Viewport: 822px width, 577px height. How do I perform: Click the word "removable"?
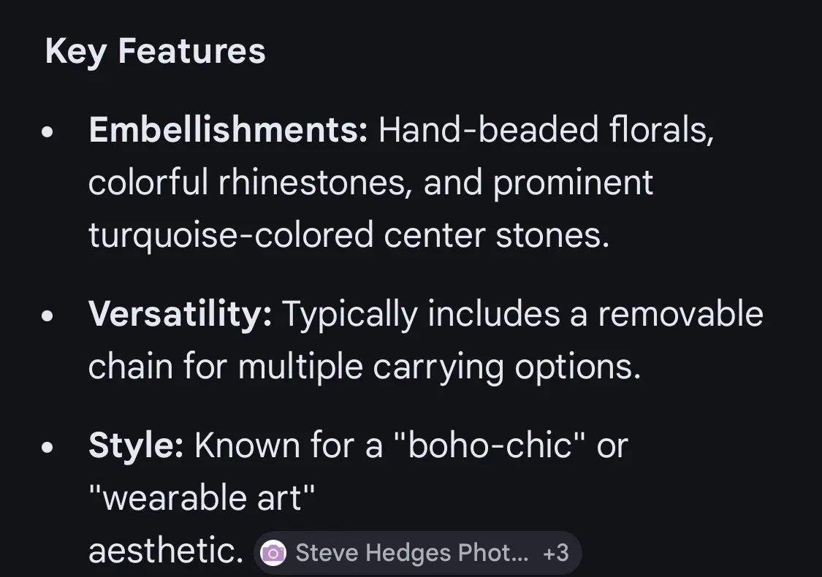(x=680, y=315)
